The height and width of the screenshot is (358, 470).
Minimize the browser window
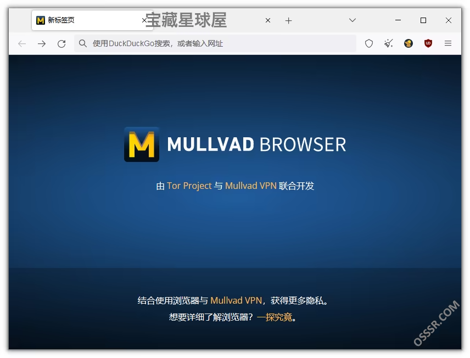pyautogui.click(x=398, y=20)
